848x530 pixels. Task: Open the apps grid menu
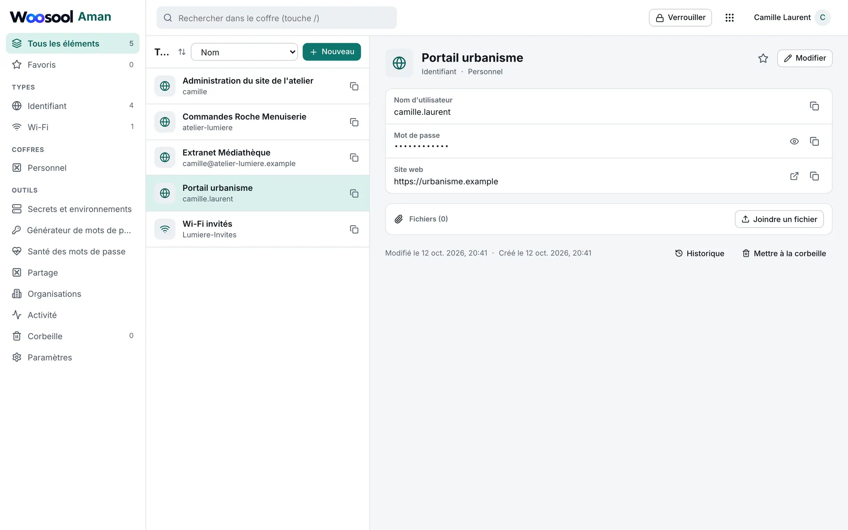[729, 18]
